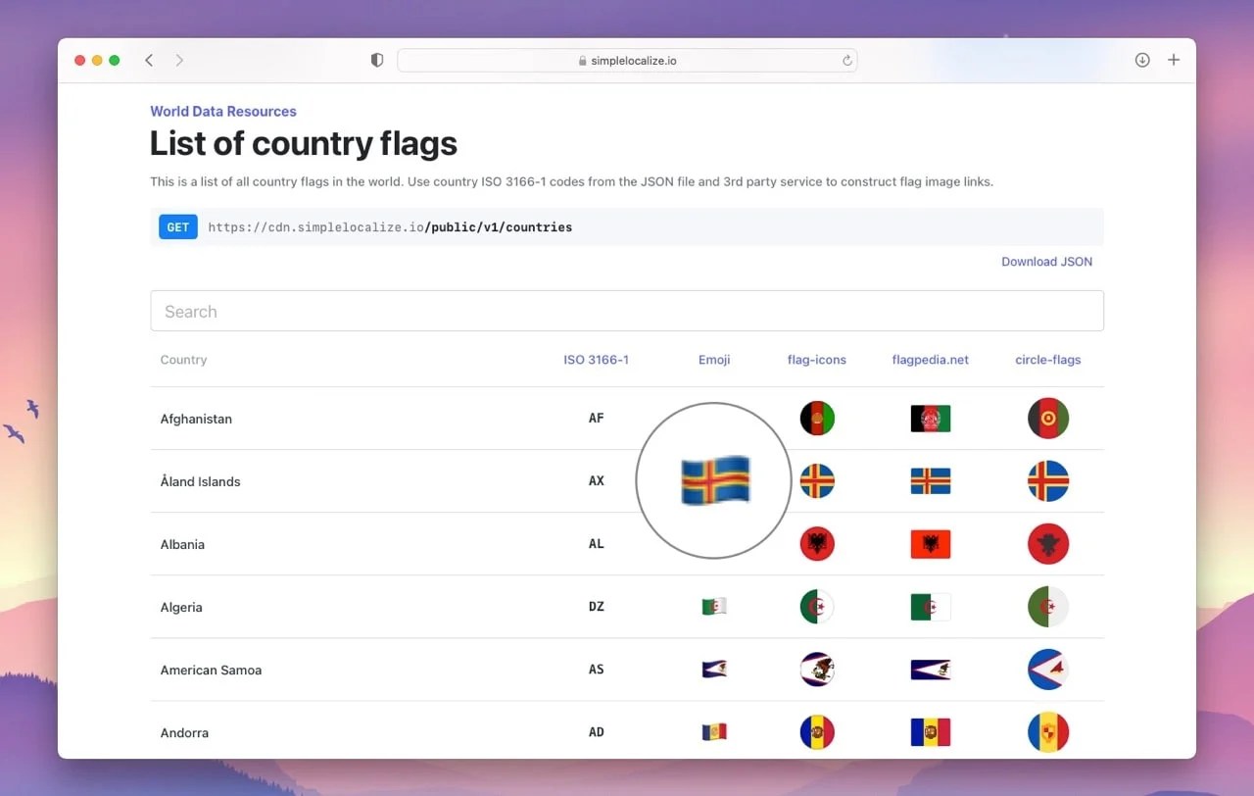Open the World Data Resources page
Viewport: 1254px width, 796px height.
tap(223, 111)
